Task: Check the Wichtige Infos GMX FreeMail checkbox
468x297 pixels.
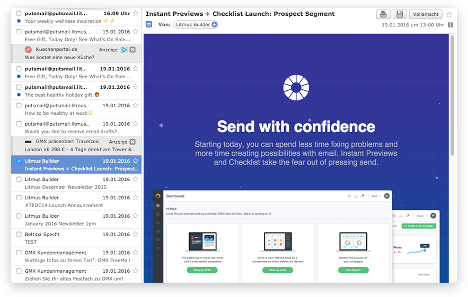Action: click(19, 253)
